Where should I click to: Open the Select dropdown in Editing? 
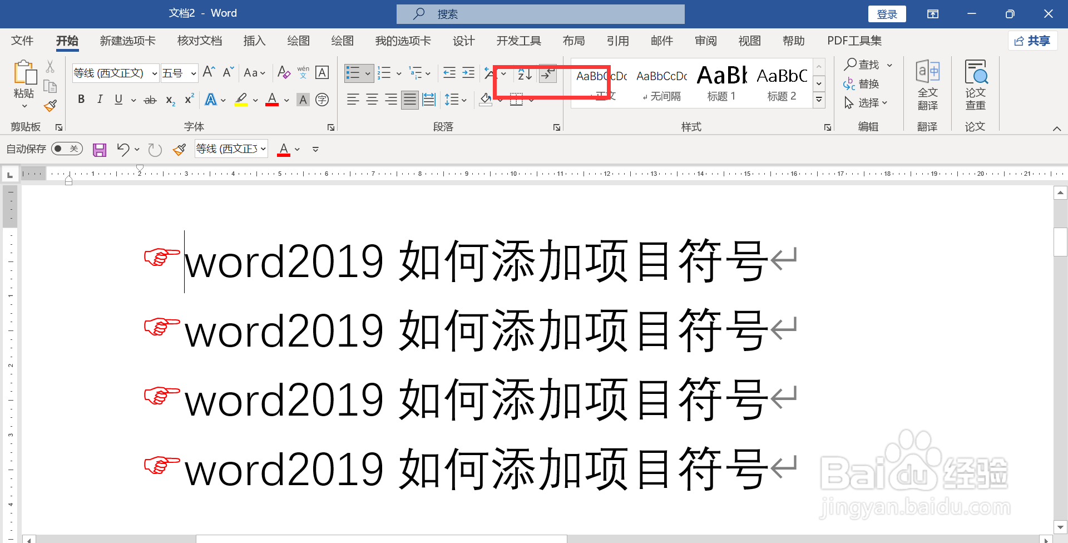click(x=866, y=103)
